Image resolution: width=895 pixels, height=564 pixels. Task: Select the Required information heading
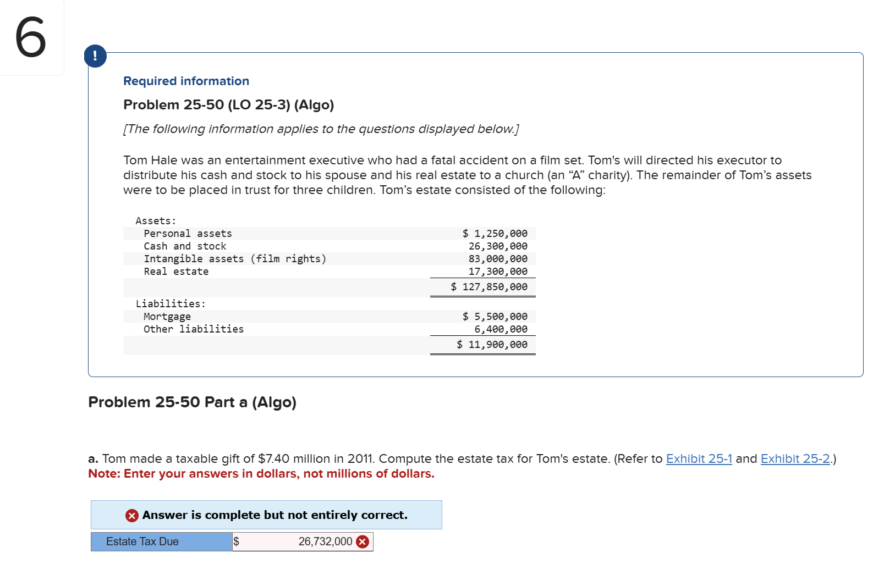(x=186, y=81)
